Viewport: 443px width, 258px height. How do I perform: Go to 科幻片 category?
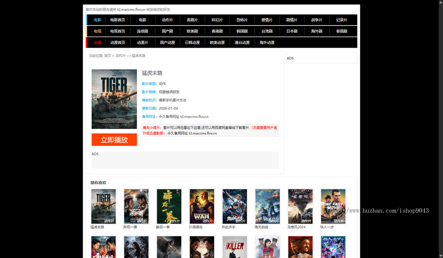[x=217, y=20]
